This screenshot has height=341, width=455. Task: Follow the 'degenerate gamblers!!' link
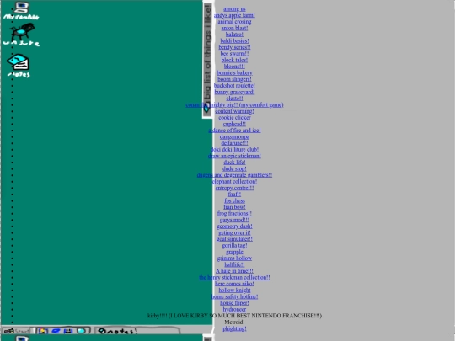[234, 175]
